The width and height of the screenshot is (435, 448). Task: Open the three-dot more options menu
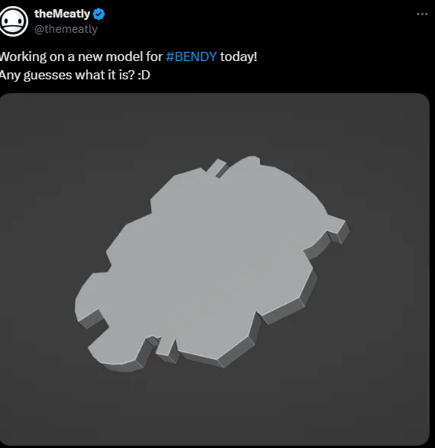click(422, 14)
